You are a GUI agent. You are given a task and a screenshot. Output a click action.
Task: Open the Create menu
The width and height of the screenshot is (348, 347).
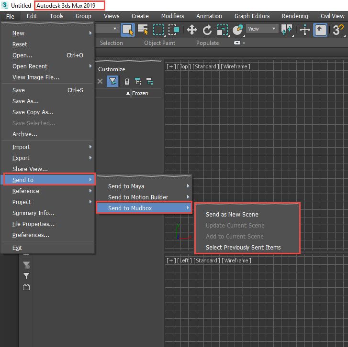coord(140,16)
